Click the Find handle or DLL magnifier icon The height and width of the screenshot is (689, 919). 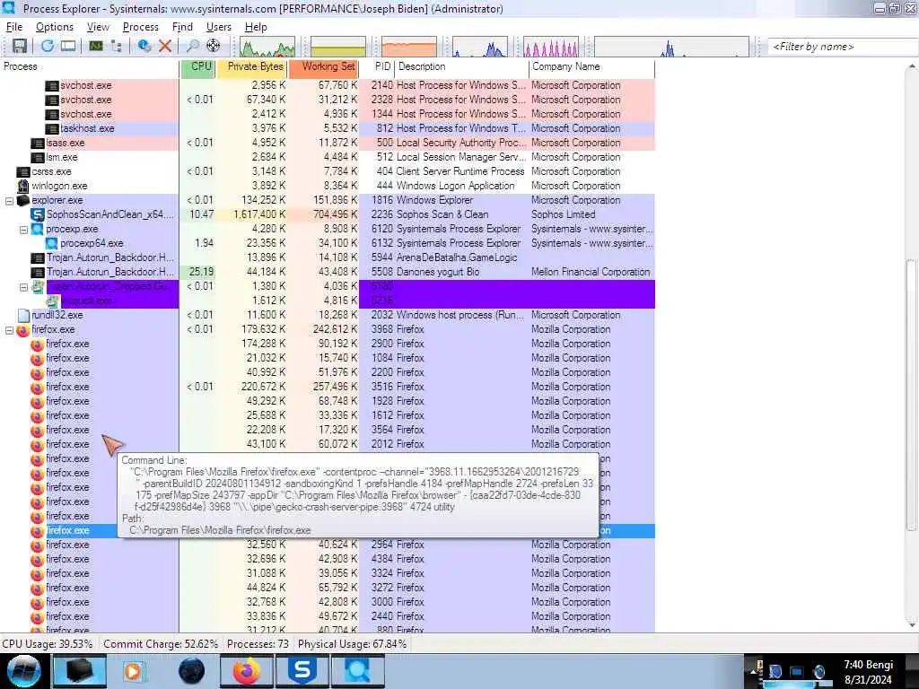(x=192, y=46)
